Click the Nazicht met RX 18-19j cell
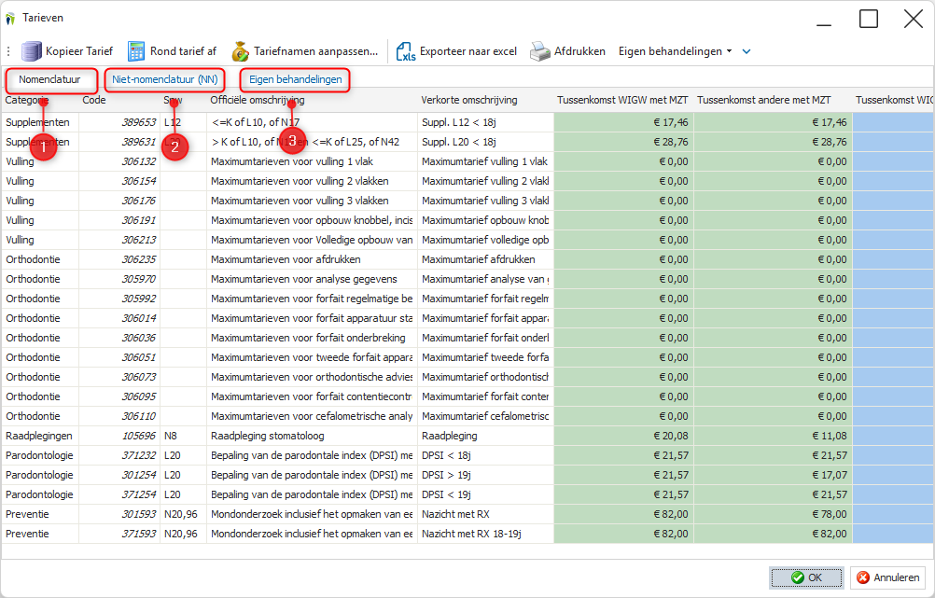 coord(486,534)
